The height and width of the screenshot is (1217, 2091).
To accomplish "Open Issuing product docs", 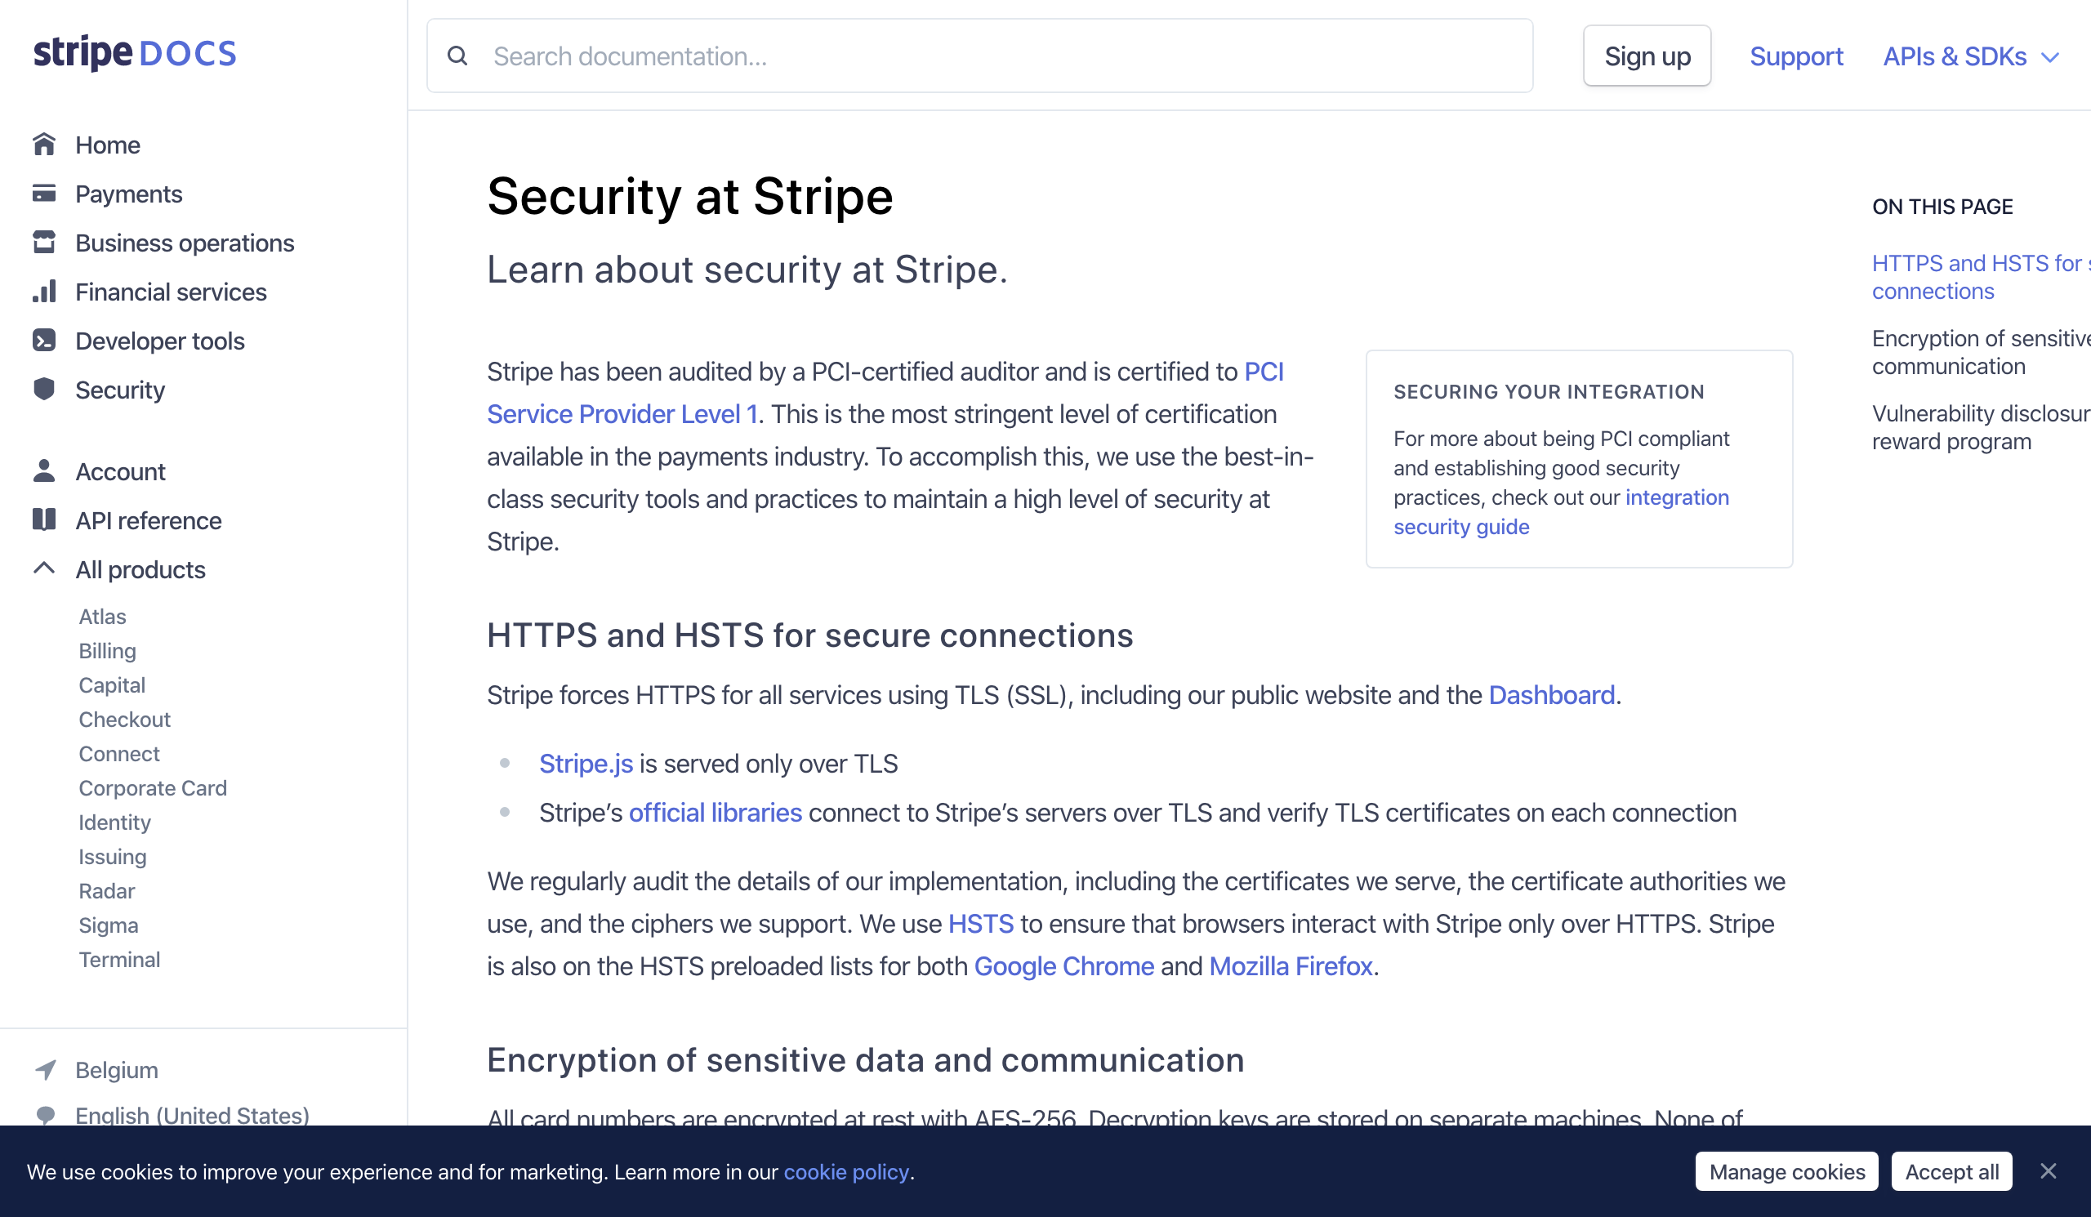I will coord(113,856).
